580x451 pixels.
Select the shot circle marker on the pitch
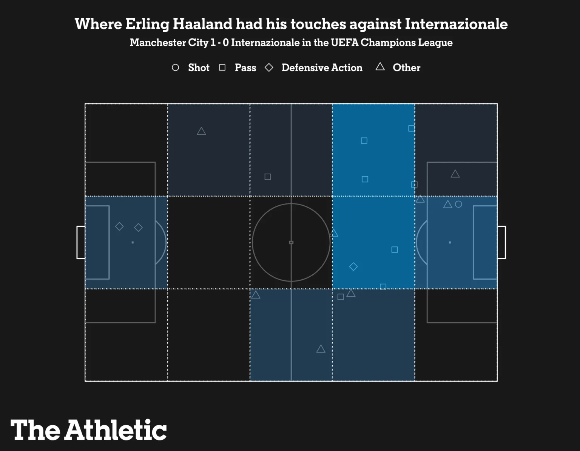458,204
